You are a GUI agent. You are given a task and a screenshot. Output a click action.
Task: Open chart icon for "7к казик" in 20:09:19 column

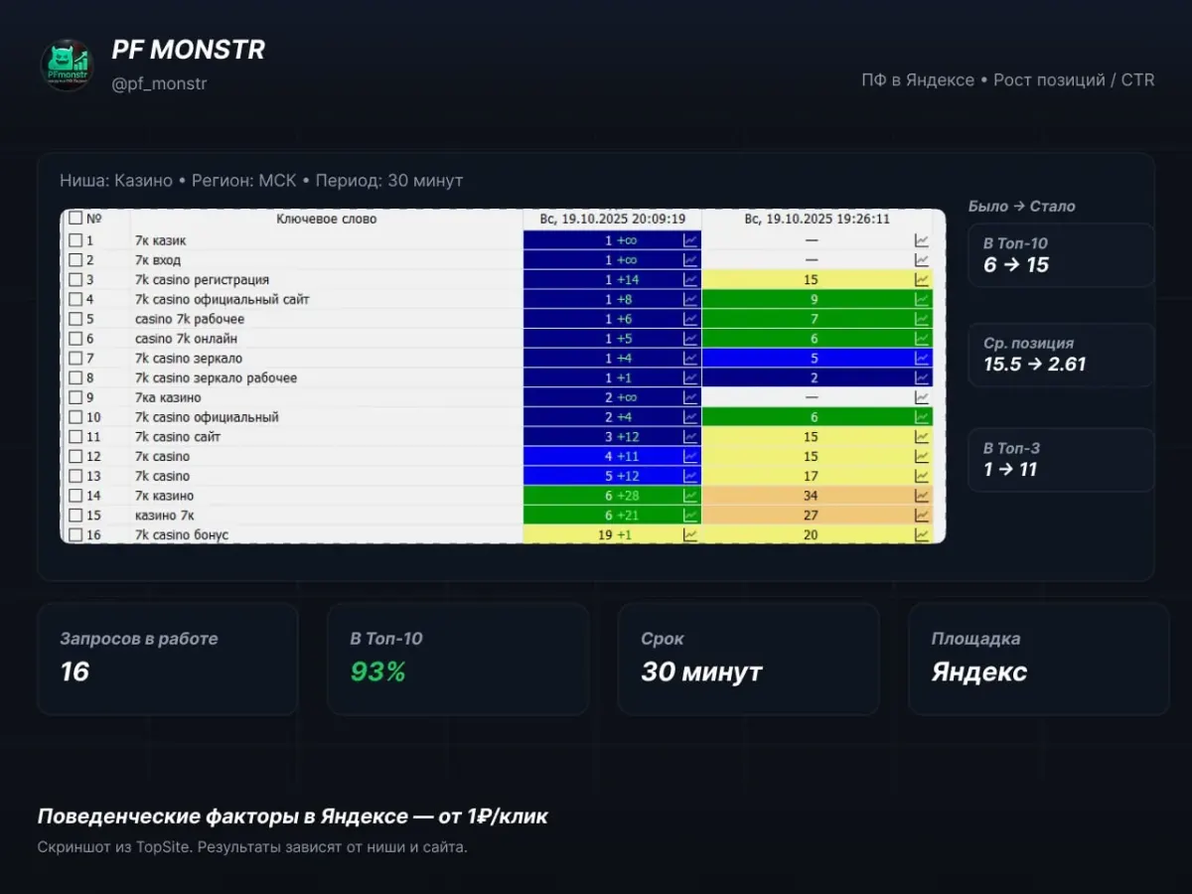tap(690, 240)
